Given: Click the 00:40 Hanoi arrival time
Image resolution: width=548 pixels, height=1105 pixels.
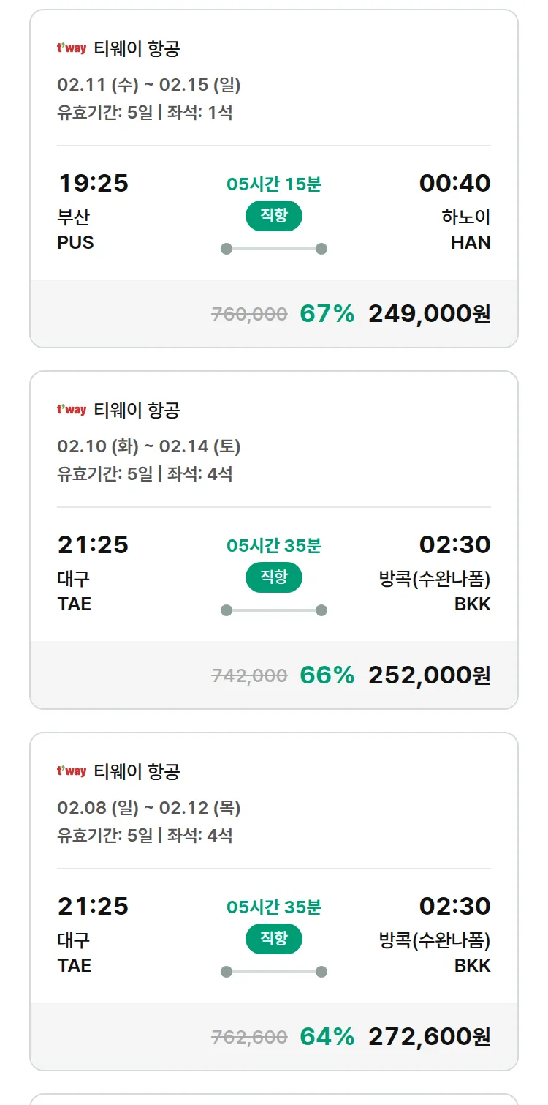Looking at the screenshot, I should (454, 183).
